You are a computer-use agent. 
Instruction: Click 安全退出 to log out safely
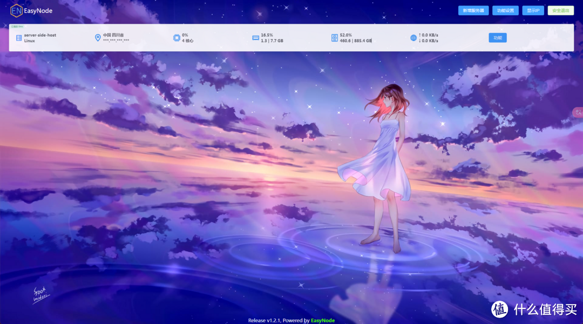pyautogui.click(x=560, y=10)
